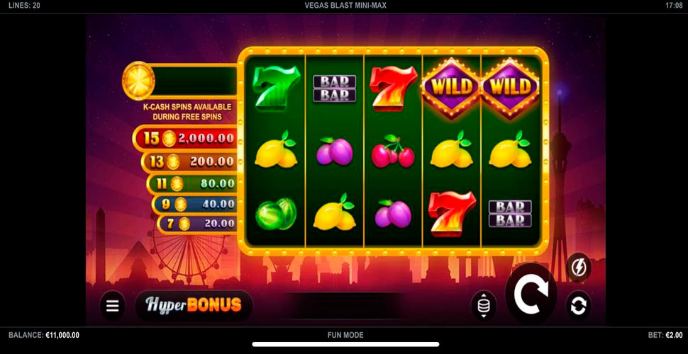This screenshot has height=354, width=688.
Task: Click the cherries symbol in center reel
Action: coord(393,152)
